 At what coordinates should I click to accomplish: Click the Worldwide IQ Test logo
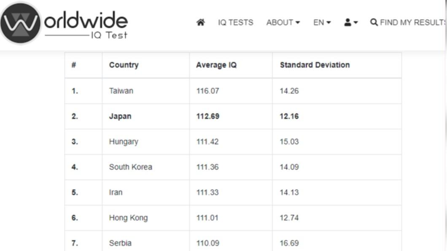64,23
